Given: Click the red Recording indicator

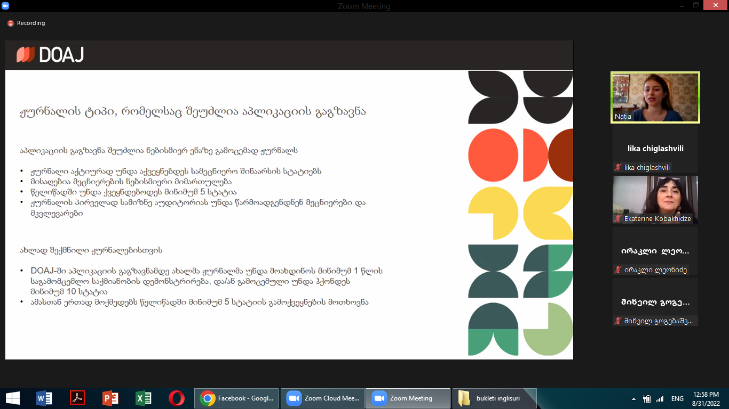Looking at the screenshot, I should point(26,23).
